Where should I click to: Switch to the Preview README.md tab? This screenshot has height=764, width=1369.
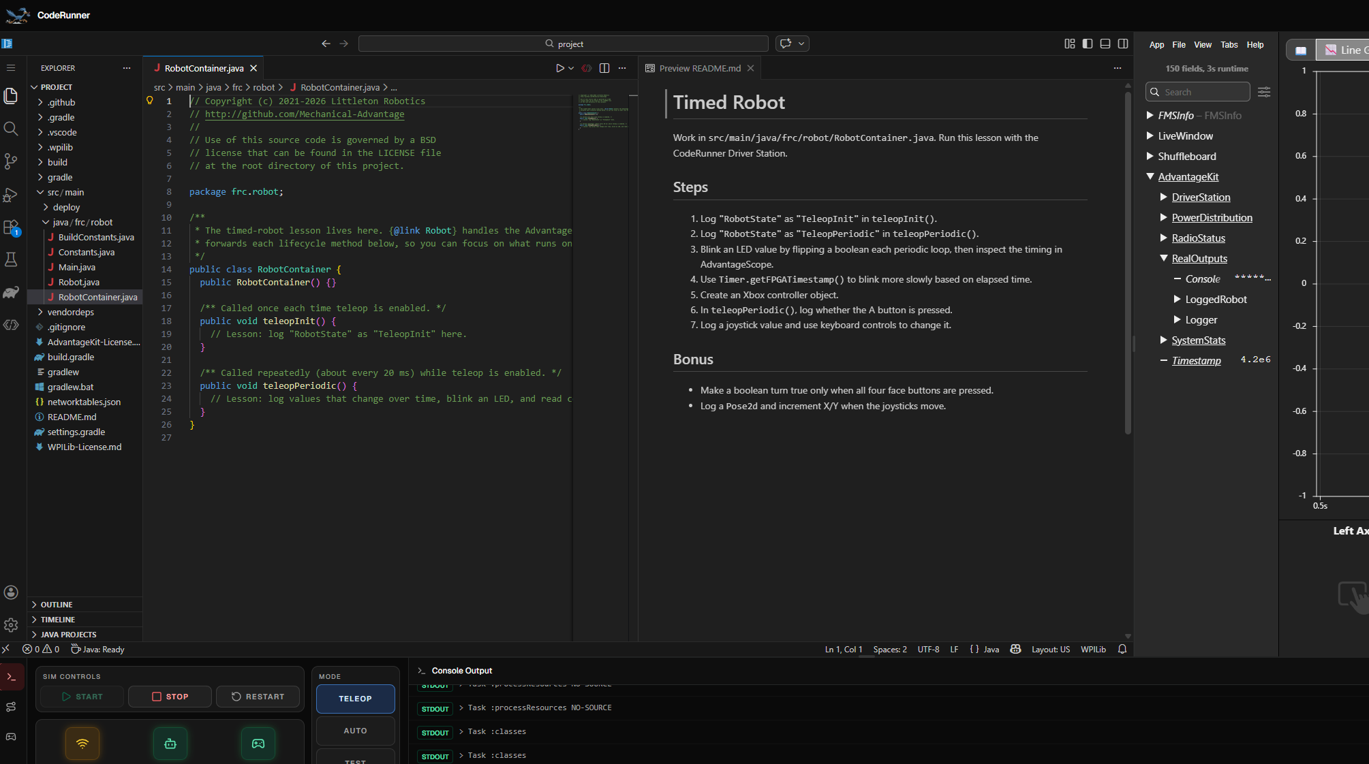point(700,68)
